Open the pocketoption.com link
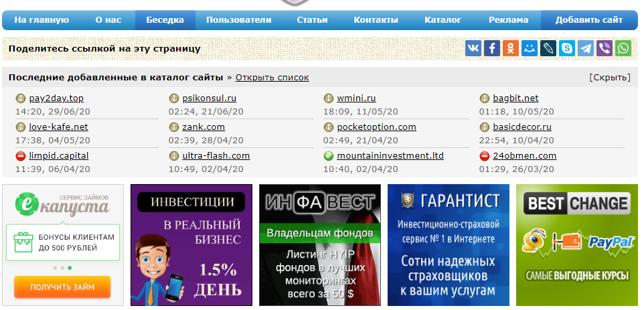Screen dimensions: 642x310 376,127
